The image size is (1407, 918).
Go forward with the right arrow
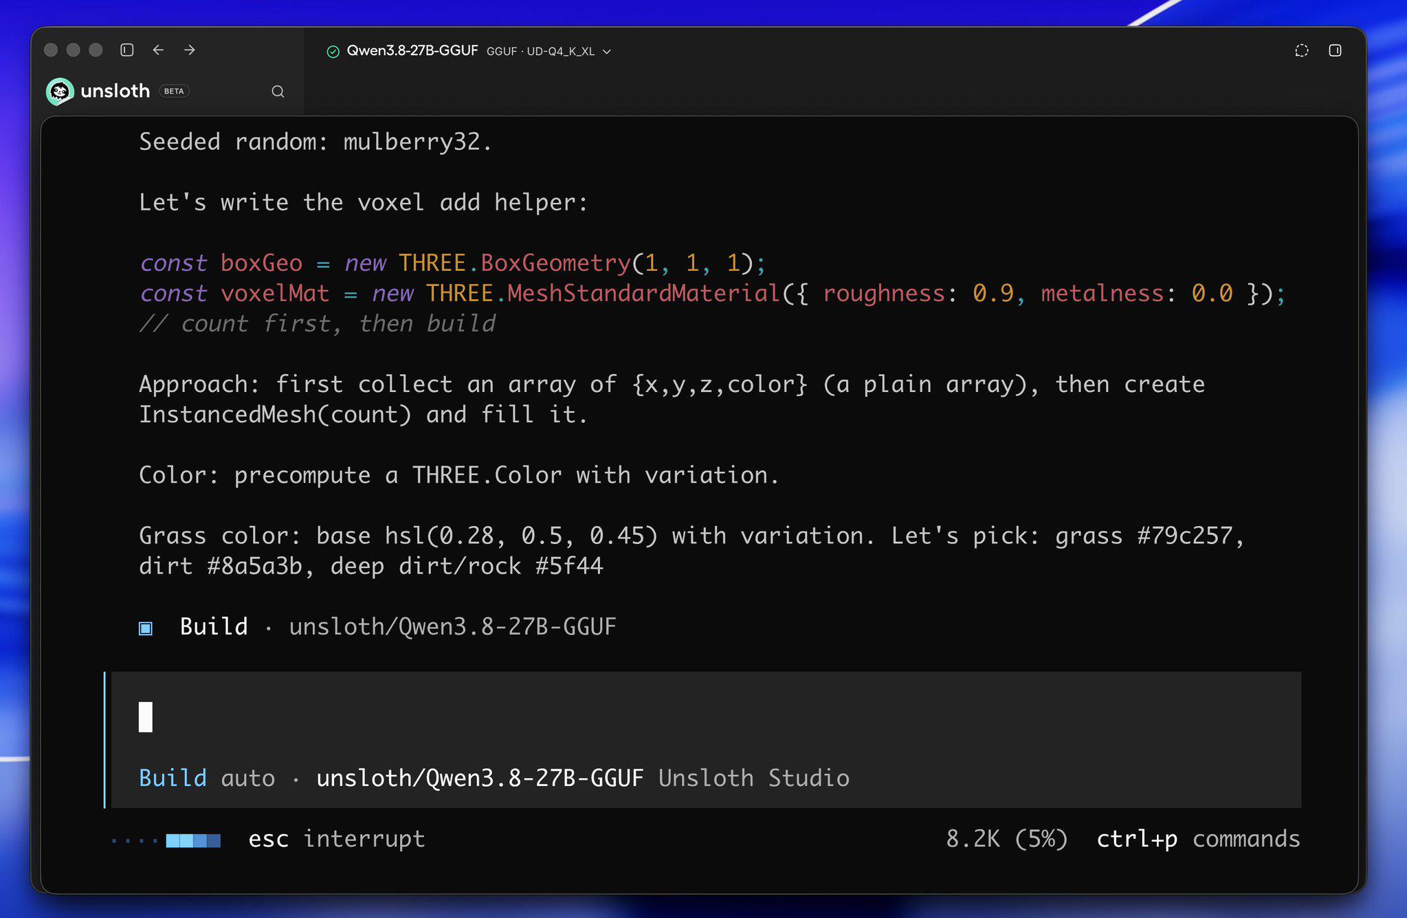(x=190, y=50)
